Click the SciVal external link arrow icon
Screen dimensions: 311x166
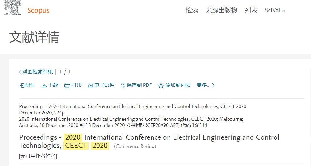pos(283,11)
